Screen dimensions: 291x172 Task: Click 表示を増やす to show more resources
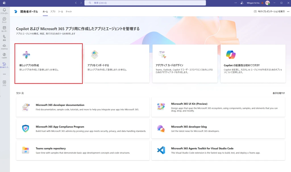(x=278, y=93)
